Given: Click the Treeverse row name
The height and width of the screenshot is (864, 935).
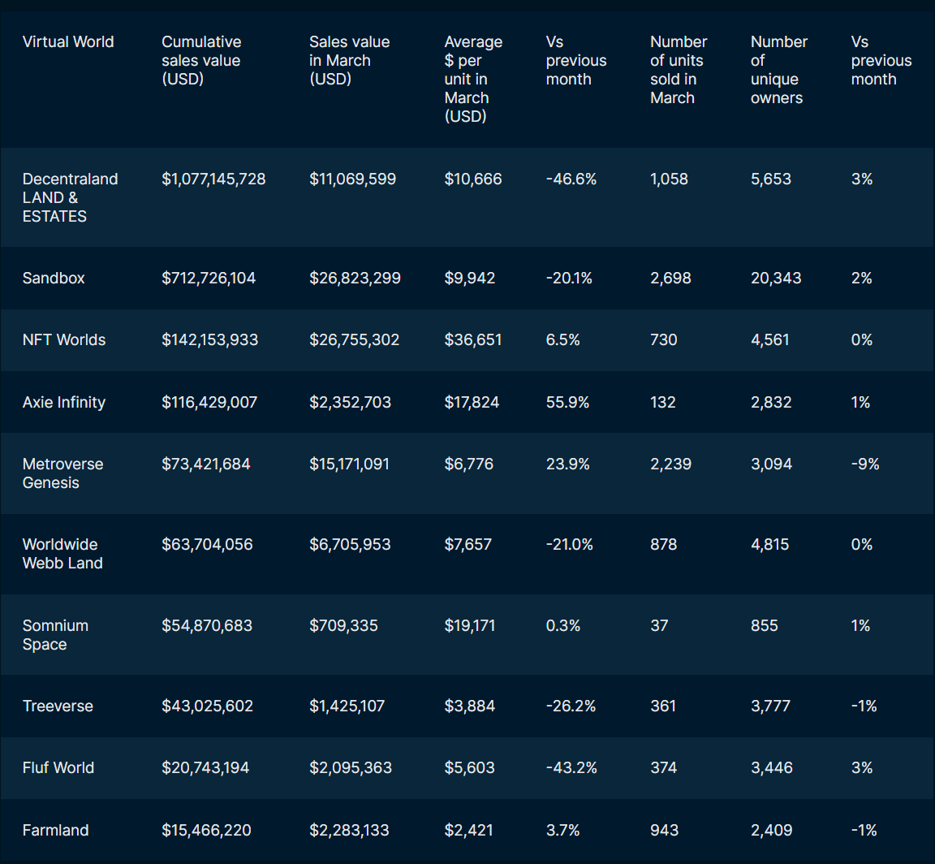Looking at the screenshot, I should pyautogui.click(x=58, y=706).
